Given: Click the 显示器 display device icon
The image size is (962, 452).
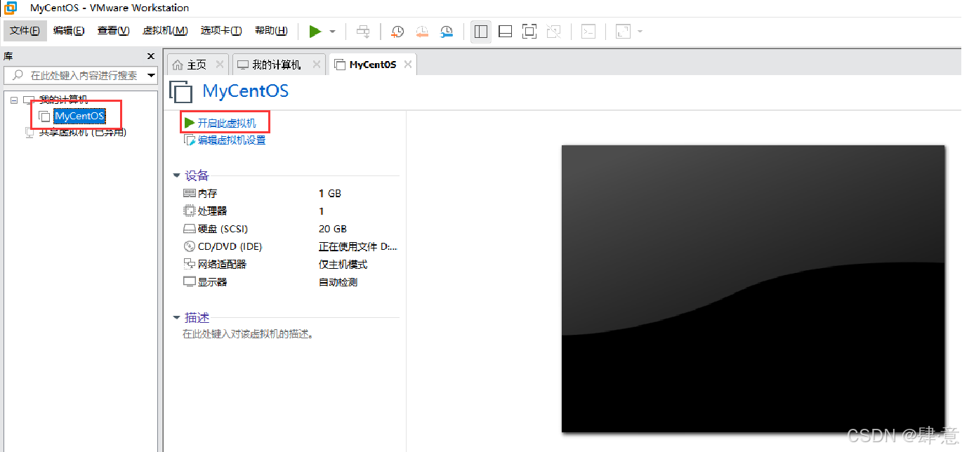Looking at the screenshot, I should [190, 282].
